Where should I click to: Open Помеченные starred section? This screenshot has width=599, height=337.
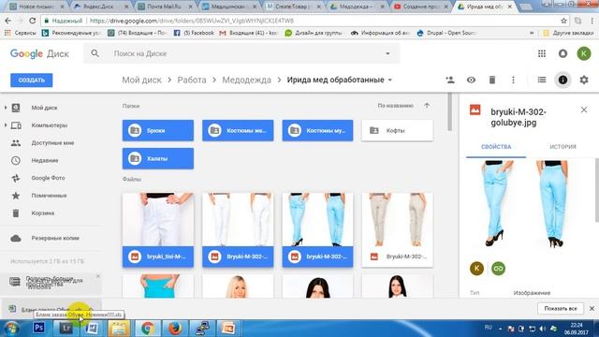[x=49, y=196]
